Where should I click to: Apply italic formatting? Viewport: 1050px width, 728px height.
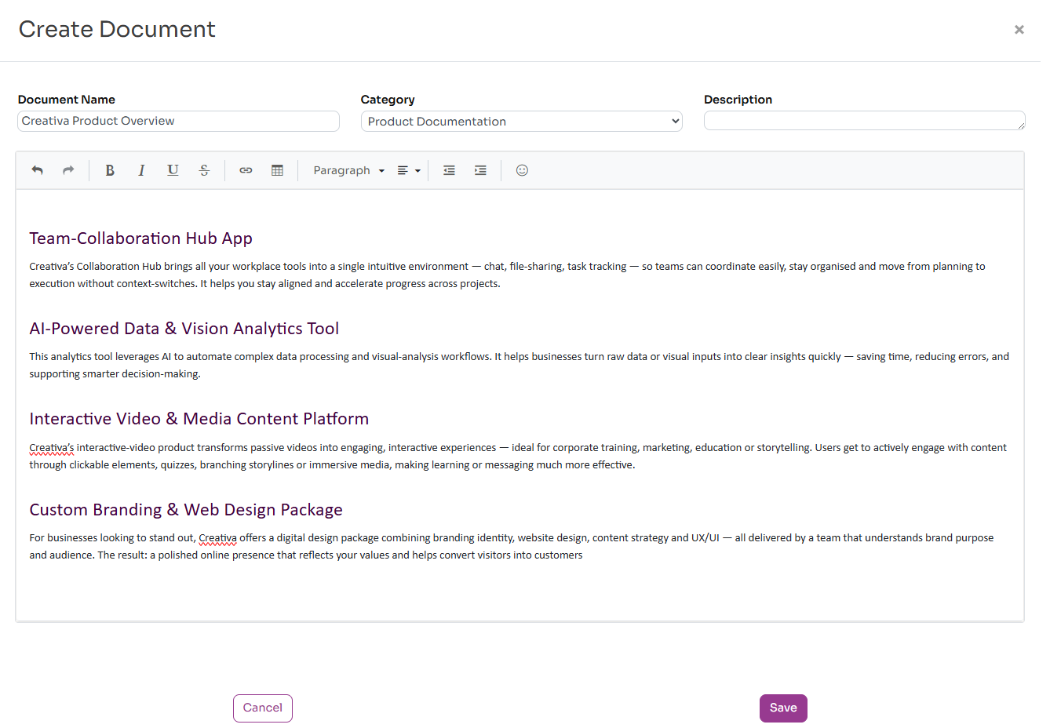click(141, 170)
